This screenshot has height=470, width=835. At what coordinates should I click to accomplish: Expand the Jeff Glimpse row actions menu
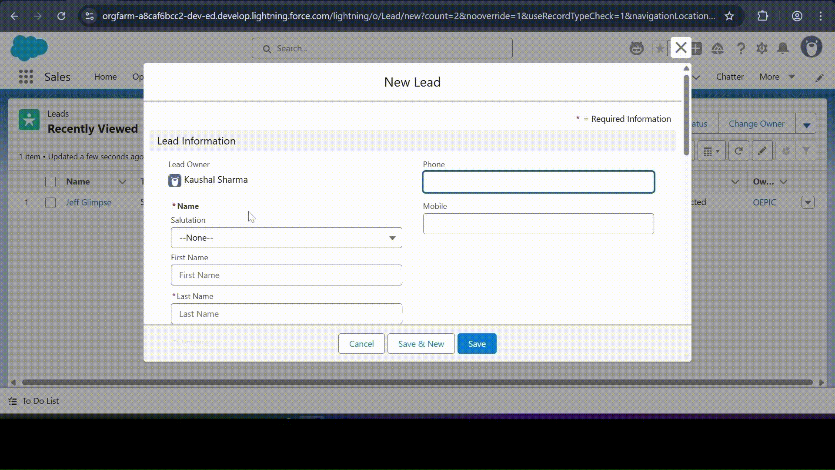tap(808, 202)
